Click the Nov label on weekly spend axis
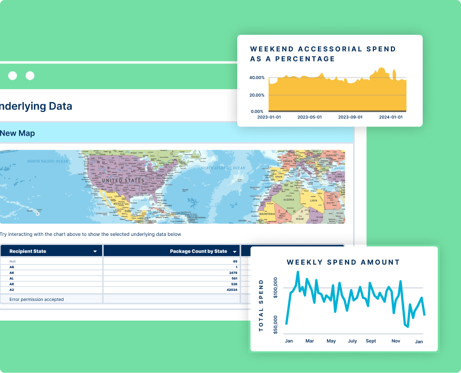The width and height of the screenshot is (461, 373). point(396,341)
